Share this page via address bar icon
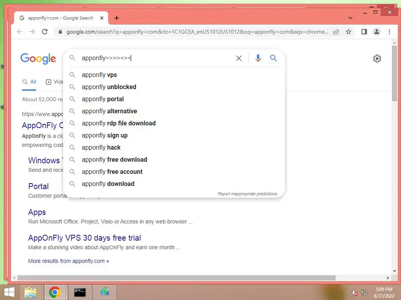The width and height of the screenshot is (401, 300). point(336,32)
